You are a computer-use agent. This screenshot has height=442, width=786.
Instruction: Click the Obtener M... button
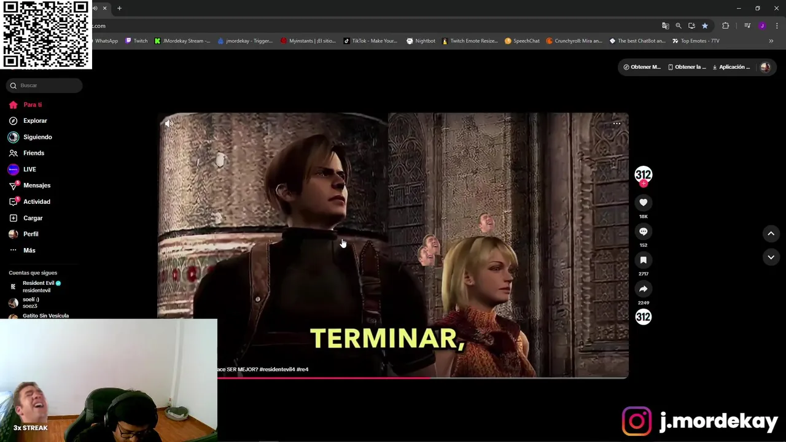pyautogui.click(x=642, y=67)
